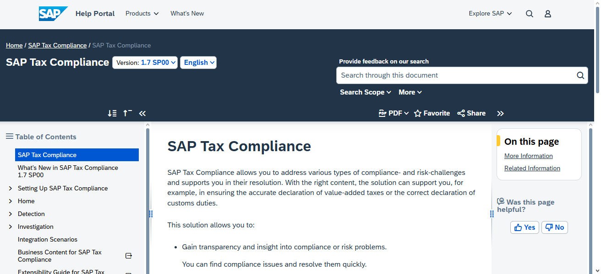
Task: Click the document search input field
Action: [458, 75]
